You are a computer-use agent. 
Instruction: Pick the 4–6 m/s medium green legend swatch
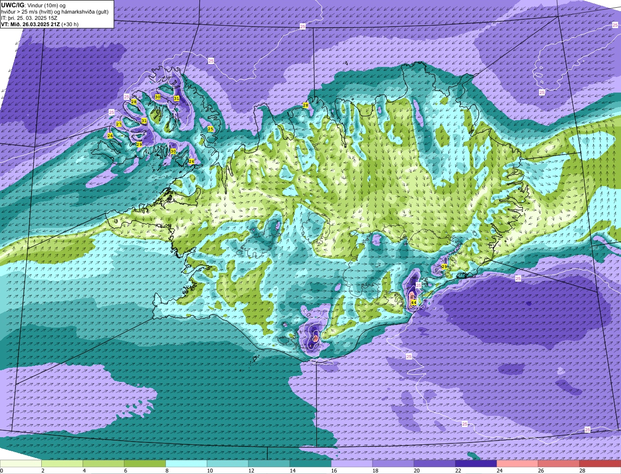(x=103, y=463)
